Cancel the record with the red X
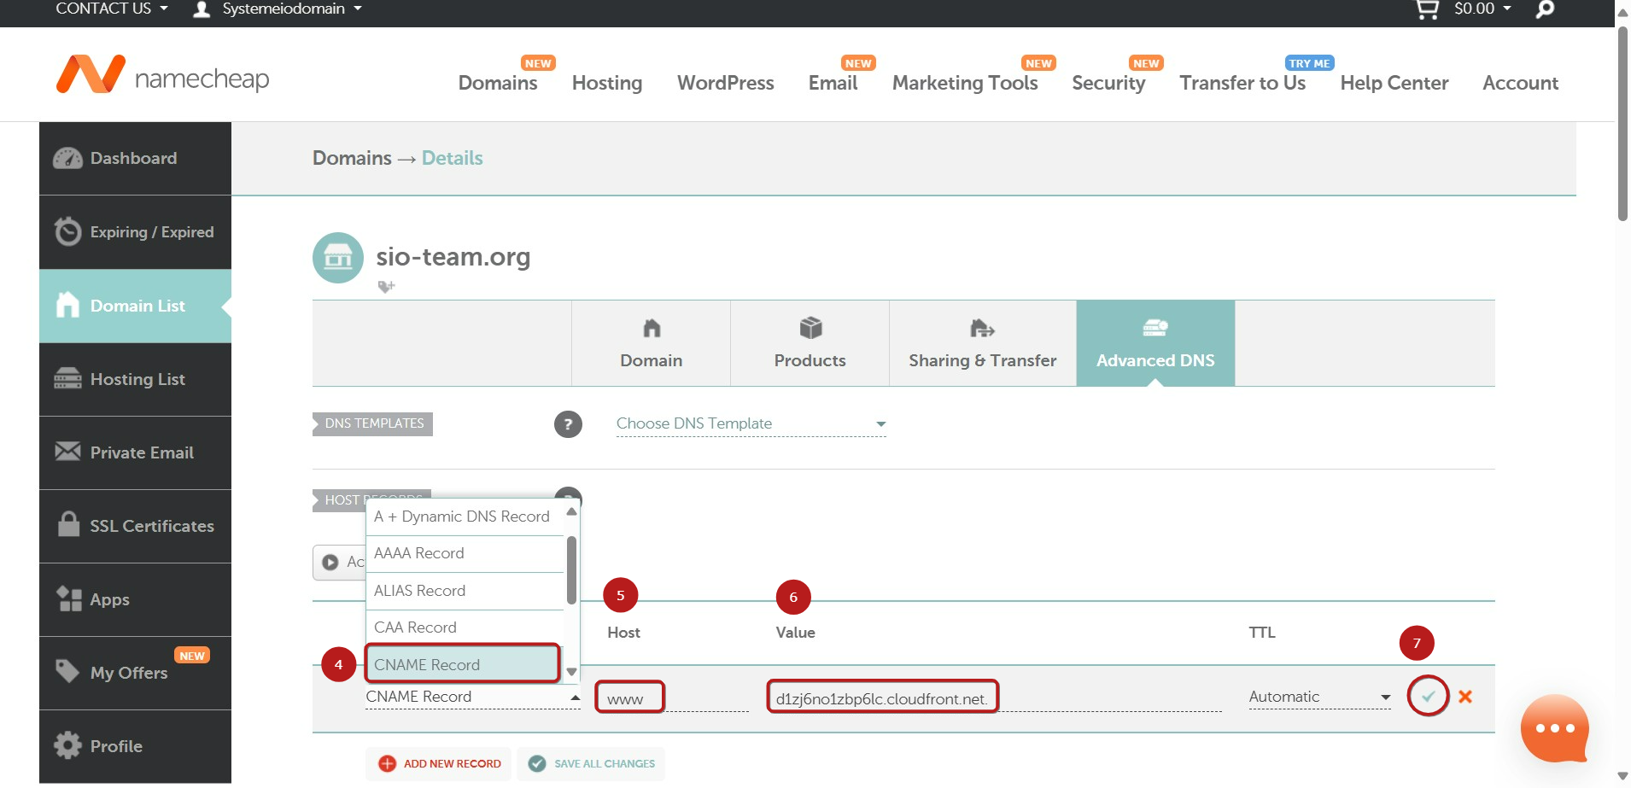Image resolution: width=1631 pixels, height=788 pixels. [x=1465, y=697]
